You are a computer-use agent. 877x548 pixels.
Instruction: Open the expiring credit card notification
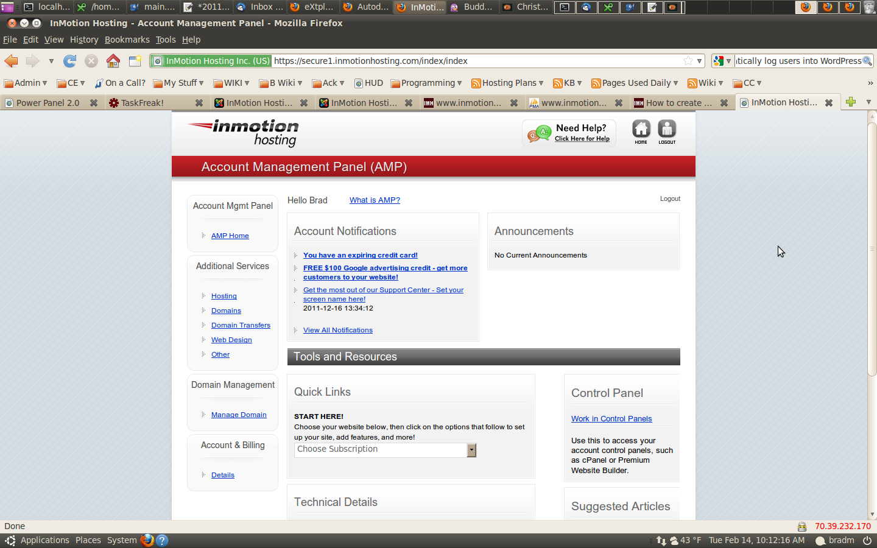click(x=361, y=255)
